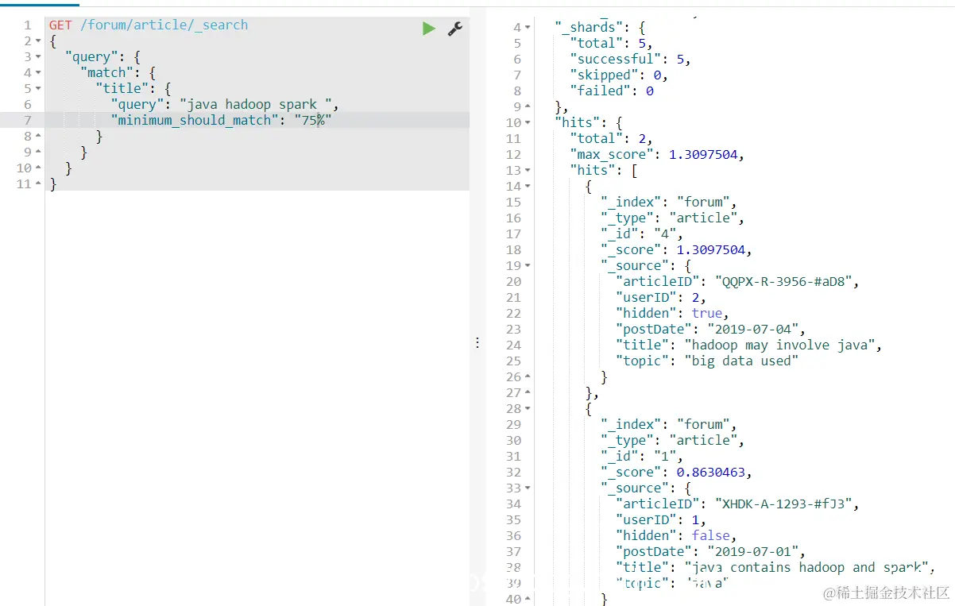Collapse the "query" object fold arrow at line 3
This screenshot has height=606, width=955.
(38, 57)
